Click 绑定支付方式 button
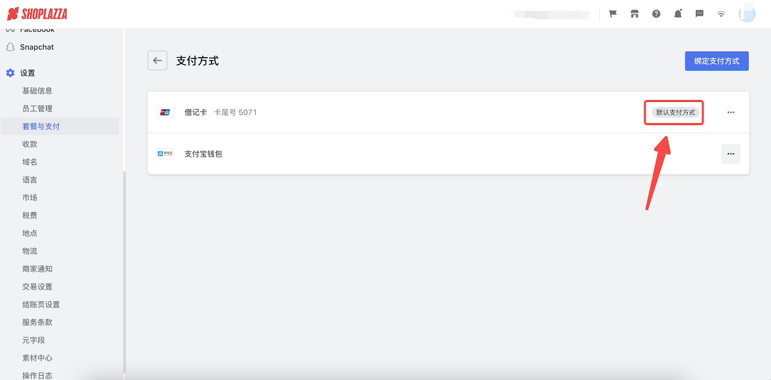Image resolution: width=771 pixels, height=380 pixels. coord(717,61)
